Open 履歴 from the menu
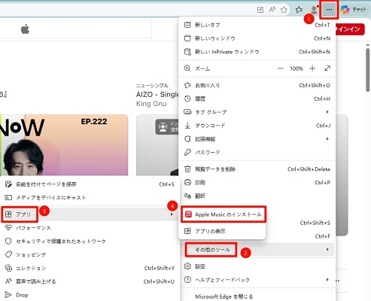Viewport: 371px width, 301px height. click(257, 99)
